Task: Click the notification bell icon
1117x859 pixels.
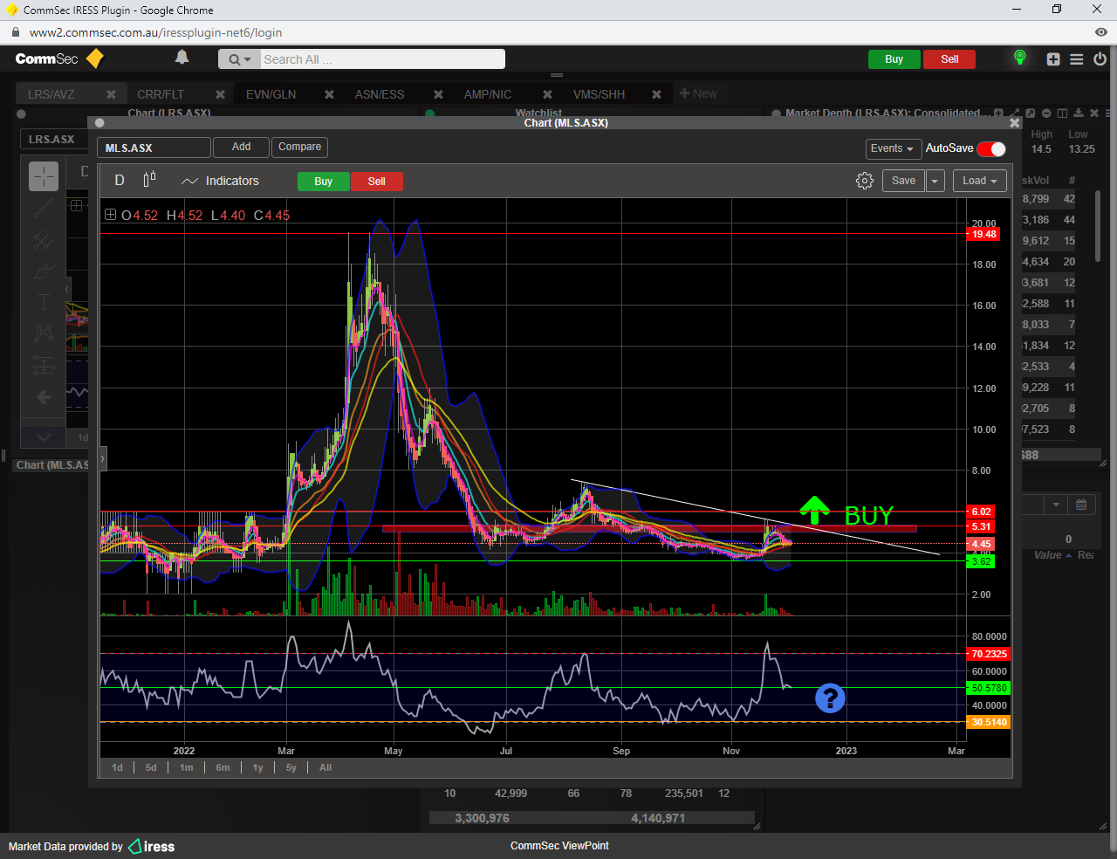Action: coord(182,58)
